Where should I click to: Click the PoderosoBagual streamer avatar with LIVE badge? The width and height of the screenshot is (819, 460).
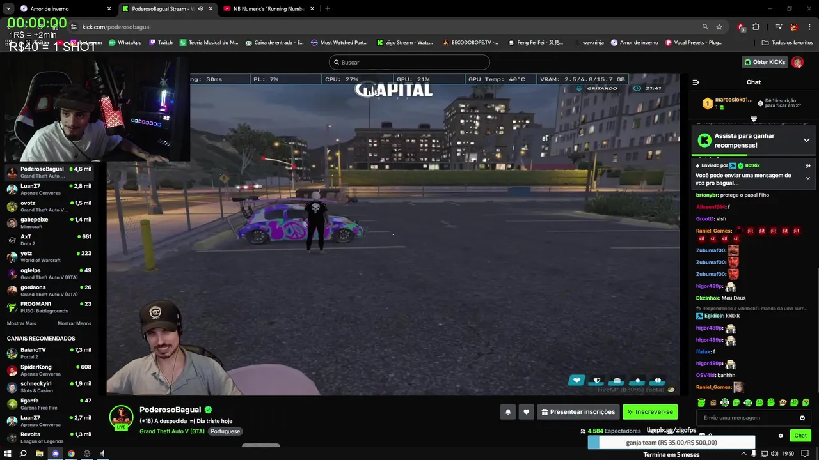click(x=121, y=418)
